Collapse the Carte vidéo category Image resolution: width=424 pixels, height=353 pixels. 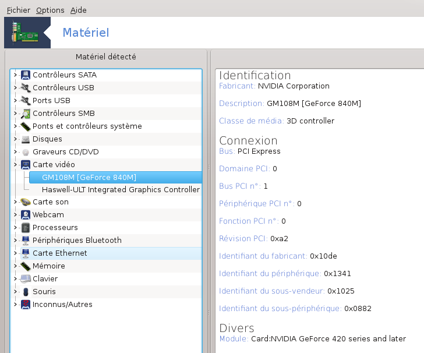(x=15, y=164)
